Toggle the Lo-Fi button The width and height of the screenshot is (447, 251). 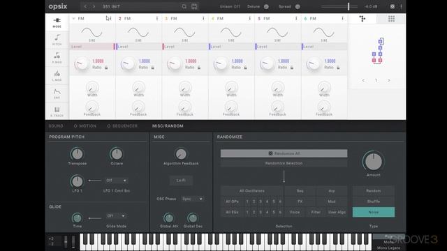pos(181,181)
